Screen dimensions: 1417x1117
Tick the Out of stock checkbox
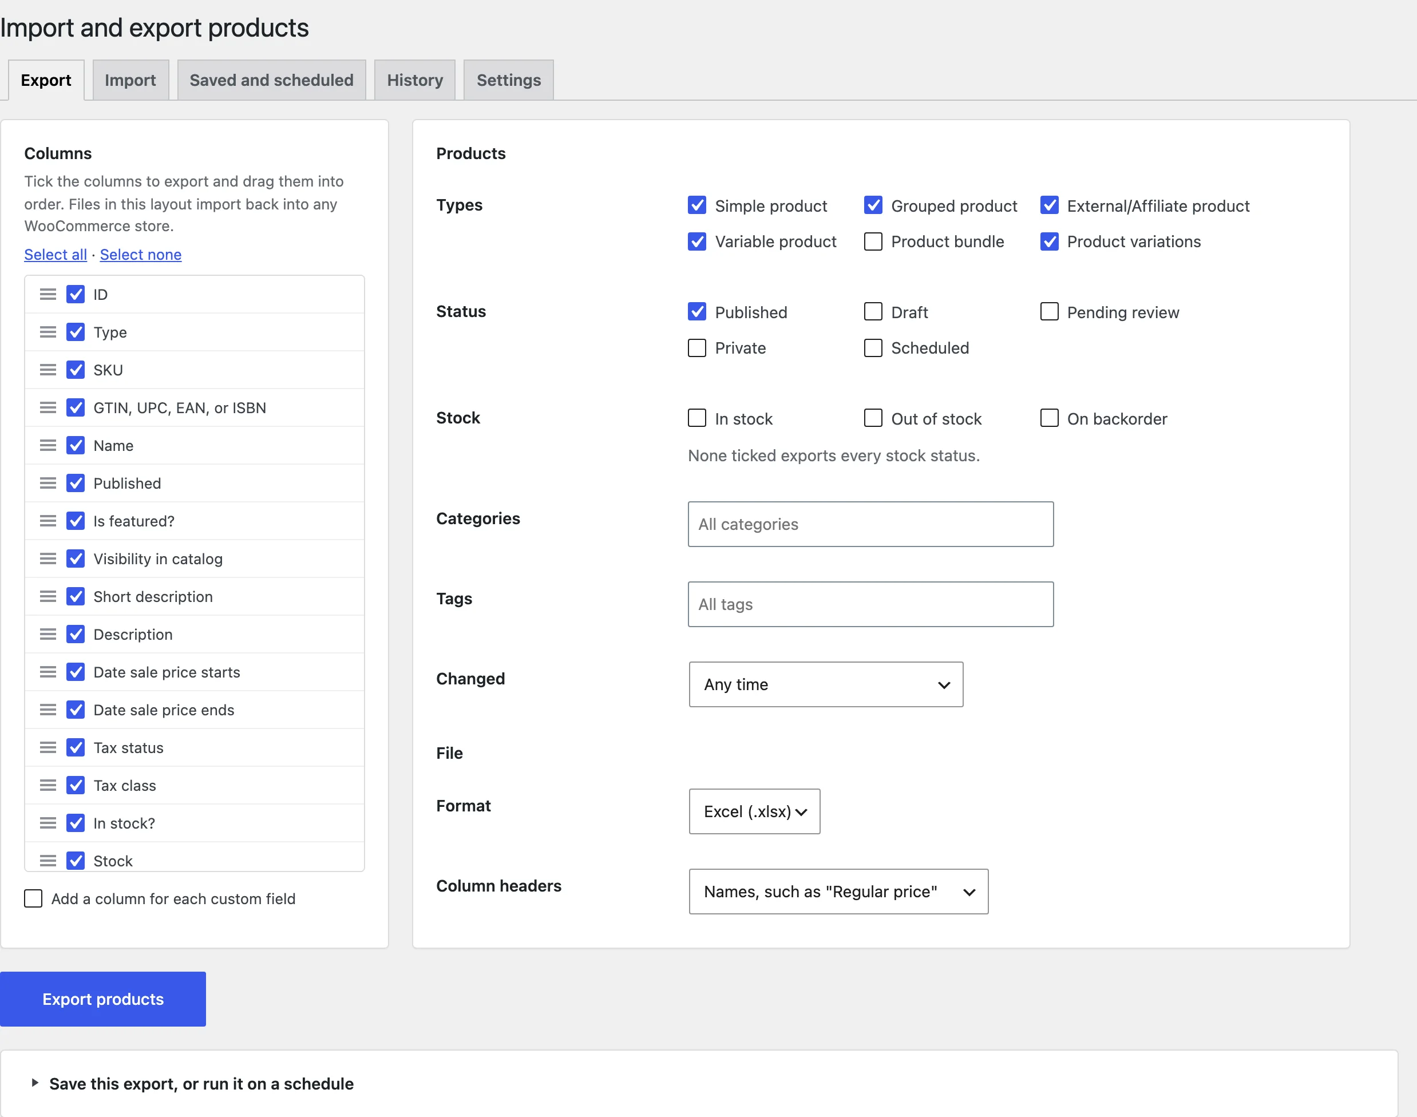click(x=873, y=418)
